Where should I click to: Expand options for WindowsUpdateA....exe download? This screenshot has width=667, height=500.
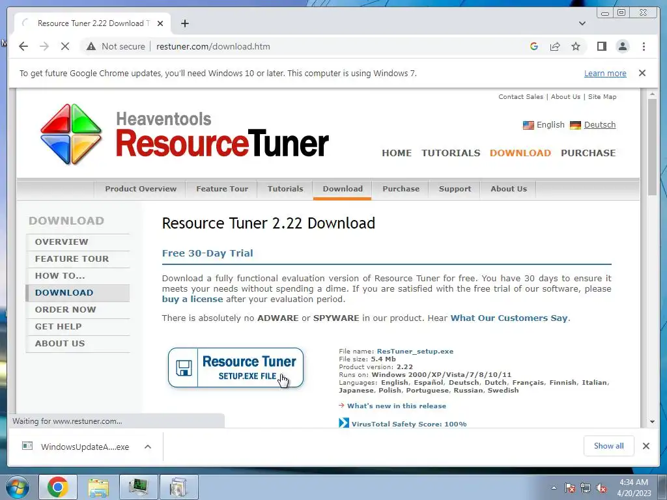(148, 447)
